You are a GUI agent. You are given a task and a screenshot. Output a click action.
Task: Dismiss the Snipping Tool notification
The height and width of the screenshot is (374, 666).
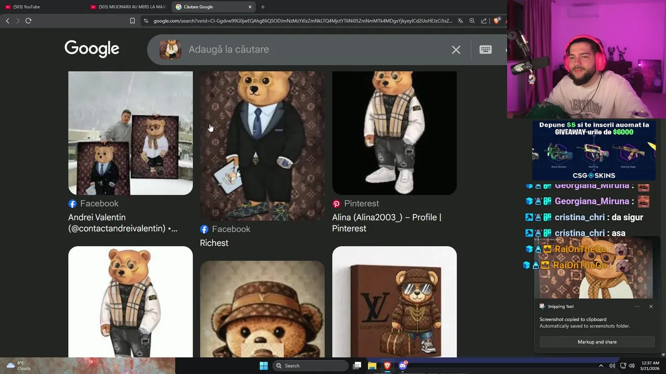pyautogui.click(x=651, y=306)
